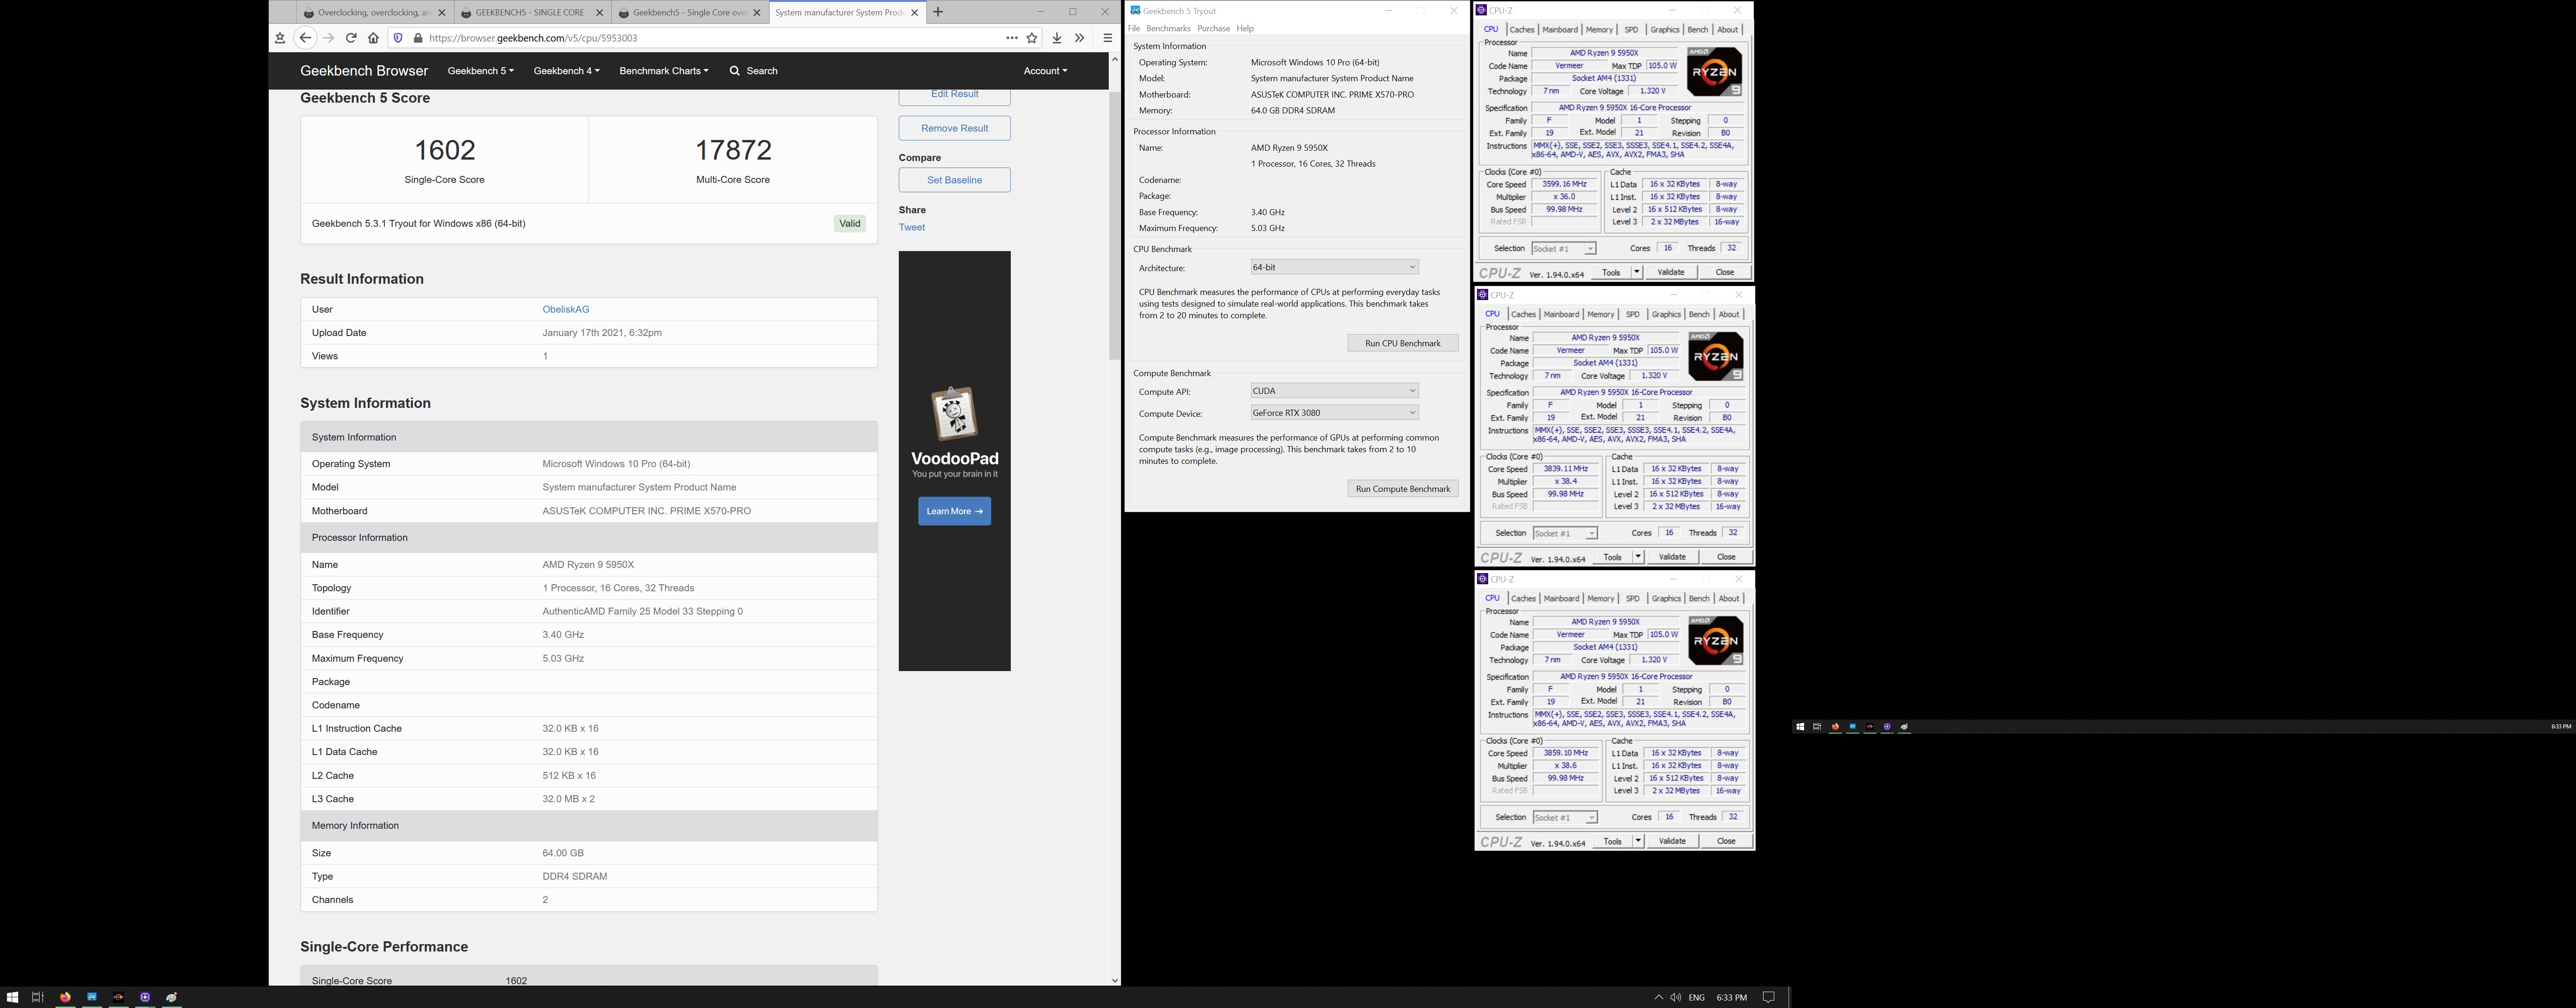Open the Firefox downloads panel
The height and width of the screenshot is (1008, 2576).
pos(1056,38)
